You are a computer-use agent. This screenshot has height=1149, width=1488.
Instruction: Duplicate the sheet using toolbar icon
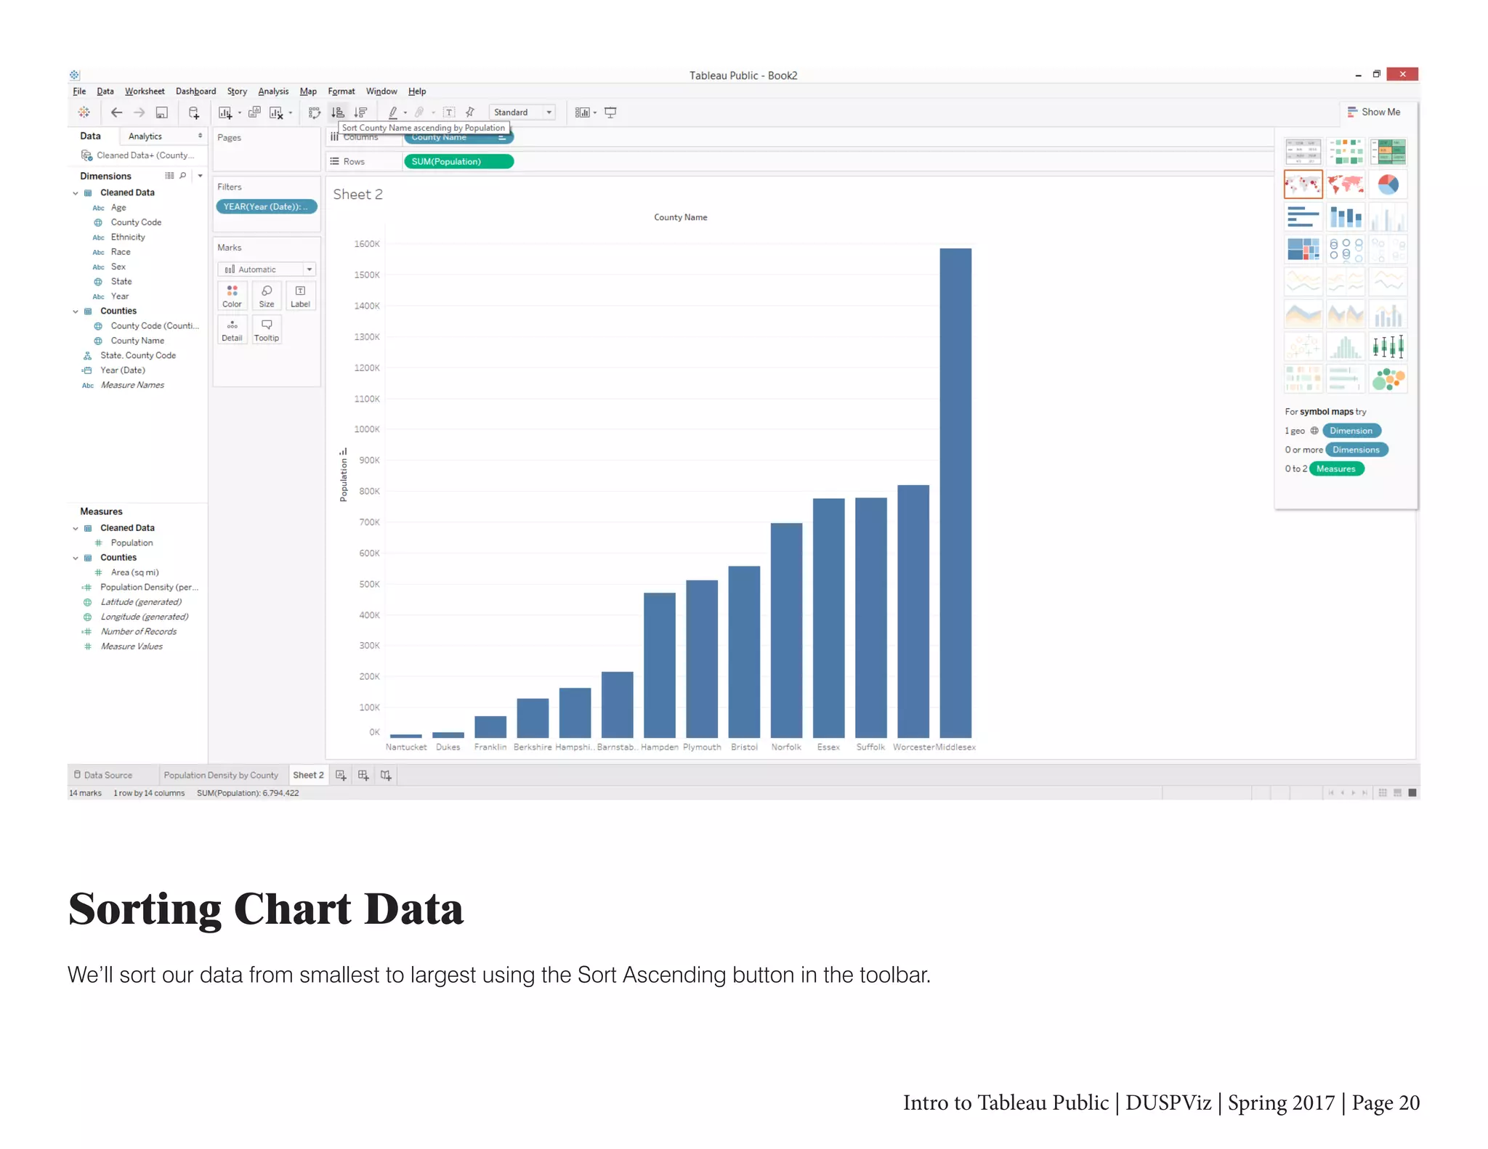254,113
